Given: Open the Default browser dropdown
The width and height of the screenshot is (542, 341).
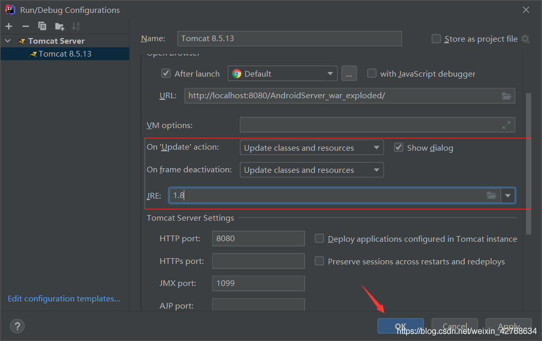Looking at the screenshot, I should [283, 74].
